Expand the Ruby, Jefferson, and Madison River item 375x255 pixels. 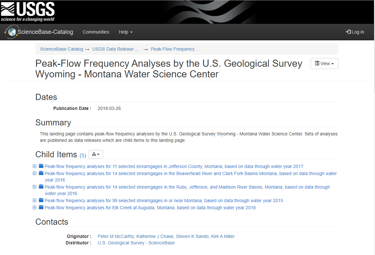click(x=34, y=187)
